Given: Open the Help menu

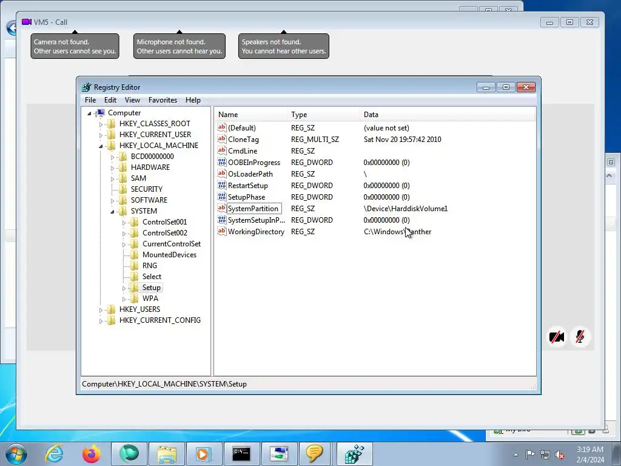Looking at the screenshot, I should point(193,100).
